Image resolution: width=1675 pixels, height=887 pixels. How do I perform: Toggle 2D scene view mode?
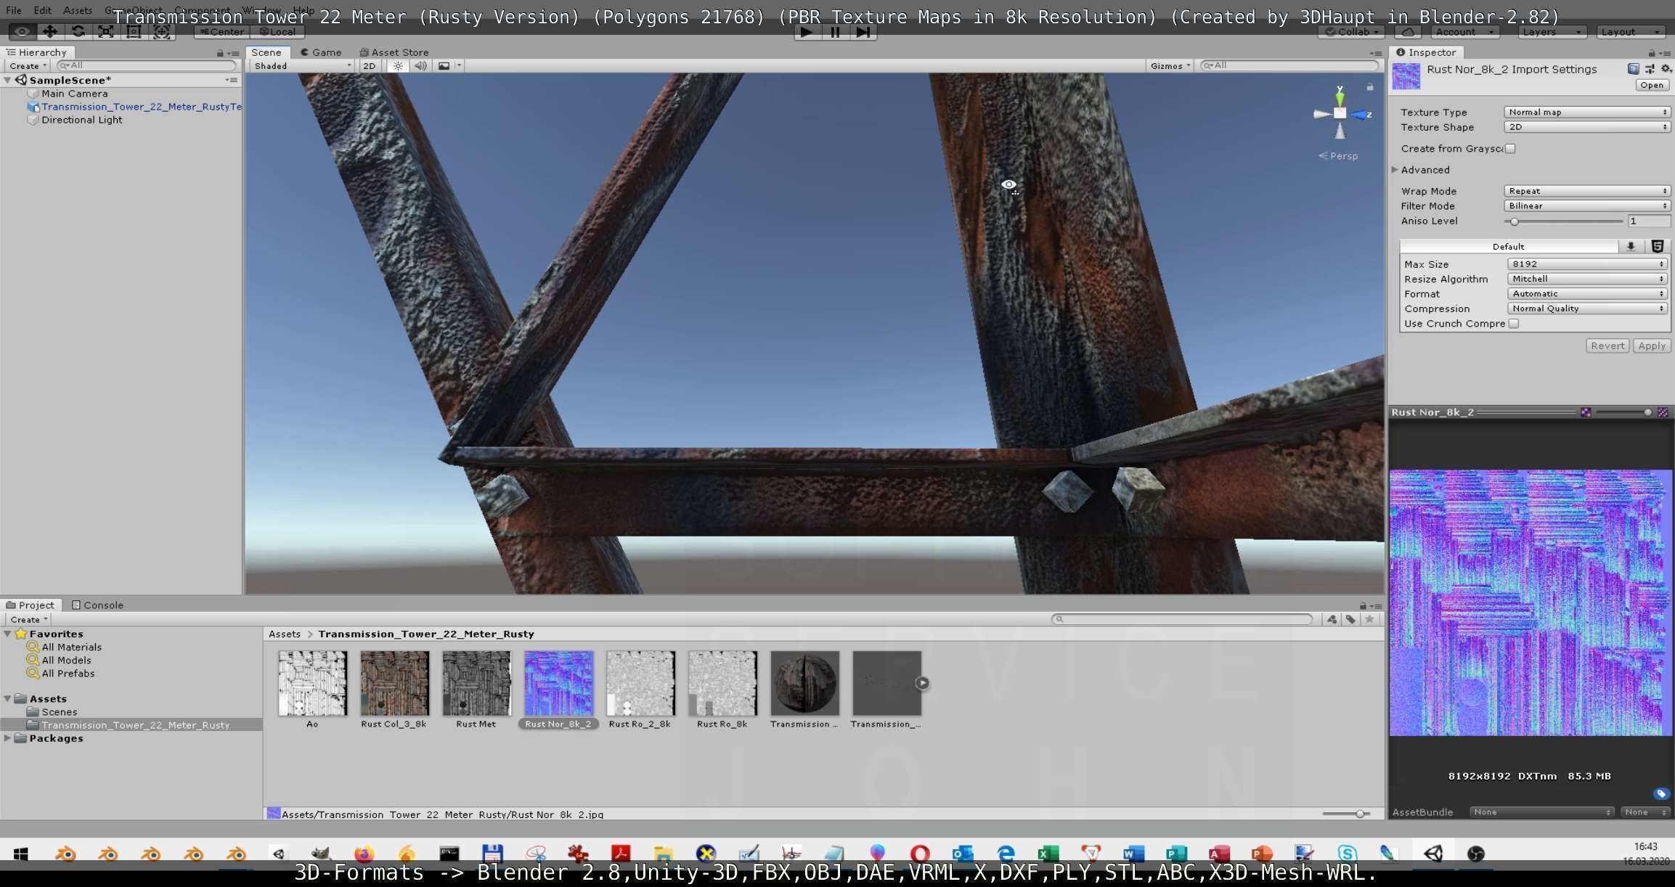370,66
